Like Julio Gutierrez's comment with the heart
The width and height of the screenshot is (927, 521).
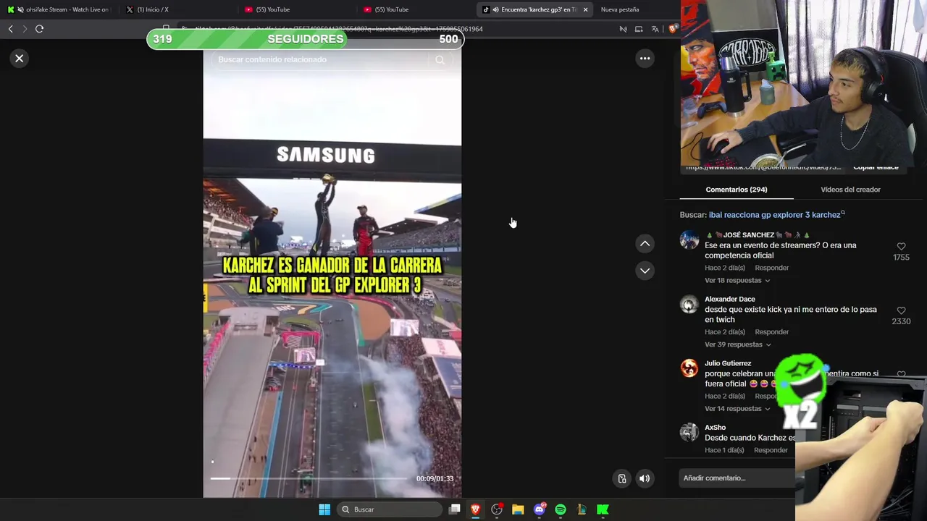click(x=901, y=375)
